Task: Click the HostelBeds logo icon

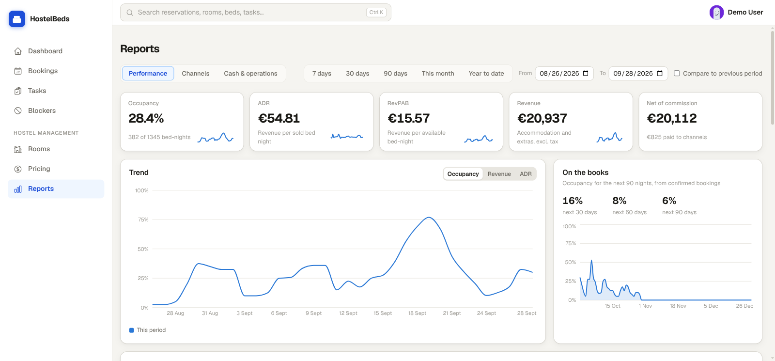Action: [17, 19]
